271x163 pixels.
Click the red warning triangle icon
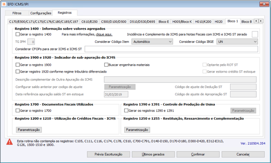pyautogui.click(x=9, y=141)
